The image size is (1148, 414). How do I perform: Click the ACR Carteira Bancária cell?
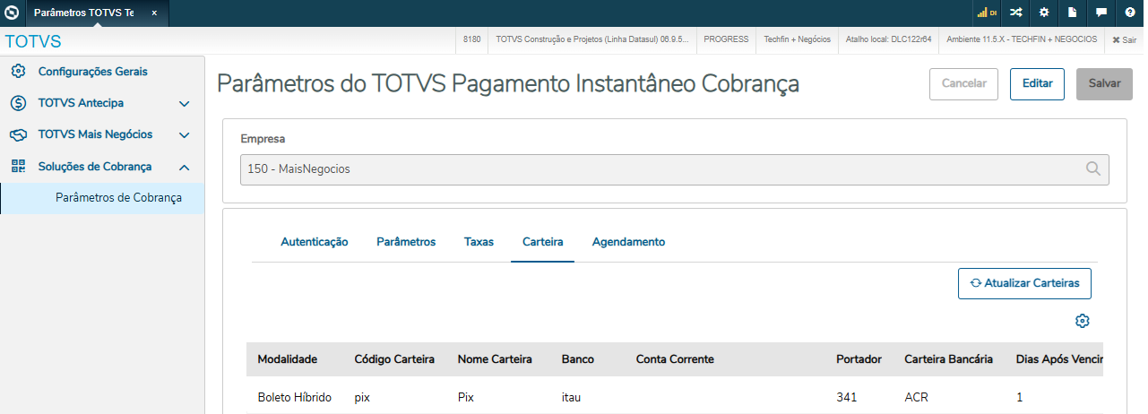[x=916, y=397]
